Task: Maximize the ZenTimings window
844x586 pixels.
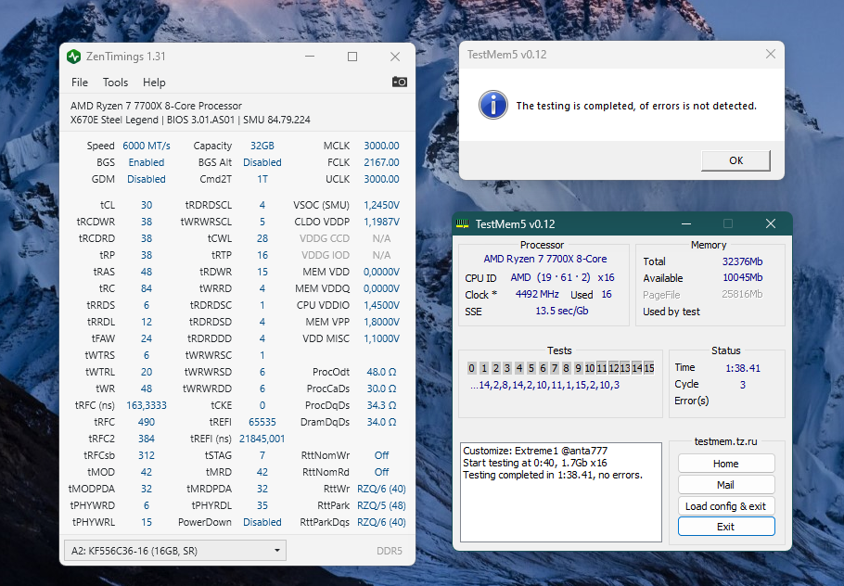Action: (x=352, y=57)
